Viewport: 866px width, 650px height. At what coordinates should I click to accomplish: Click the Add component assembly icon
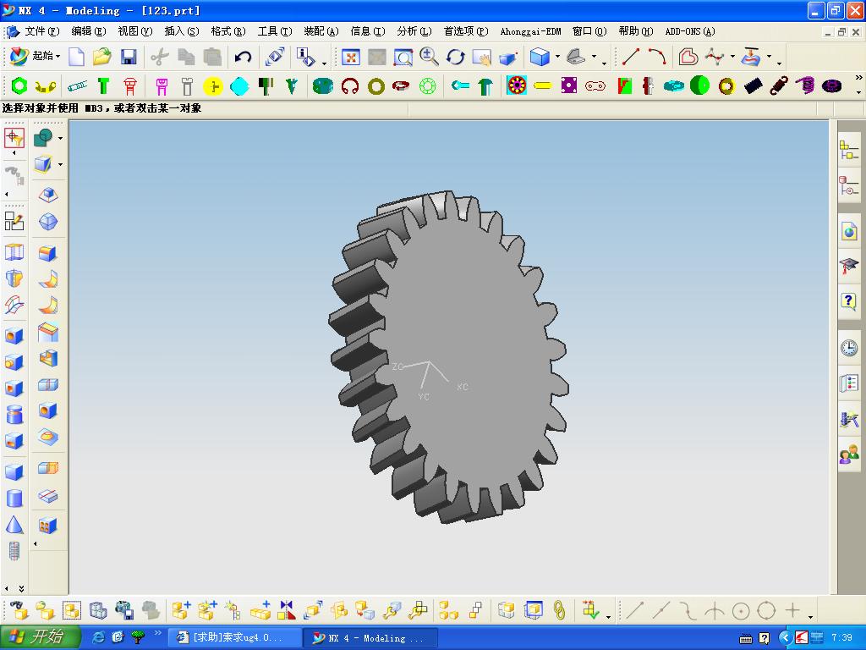(x=181, y=610)
